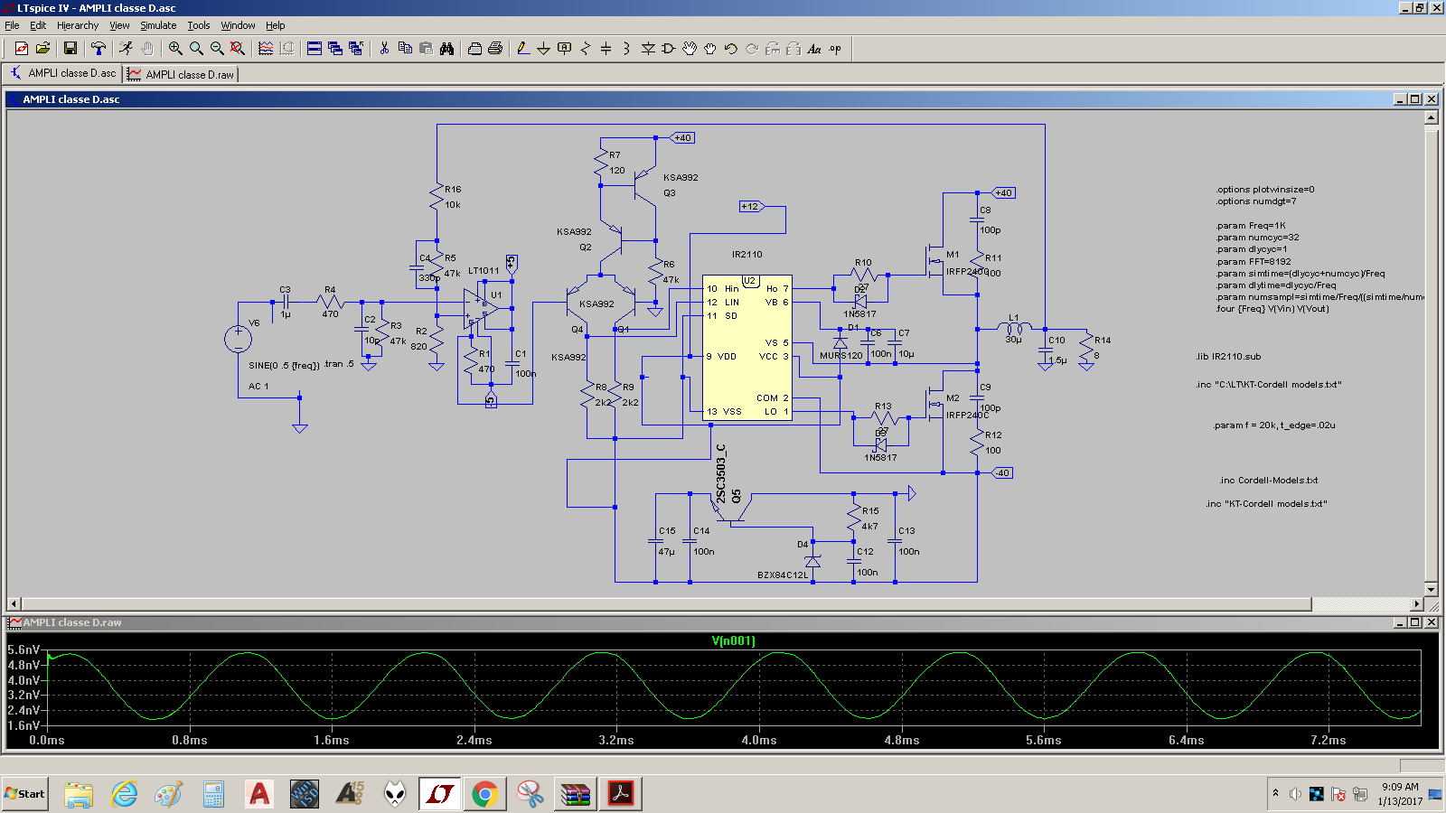Screen dimensions: 1446x813
Task: Open WinRAR from the taskbar
Action: (576, 794)
